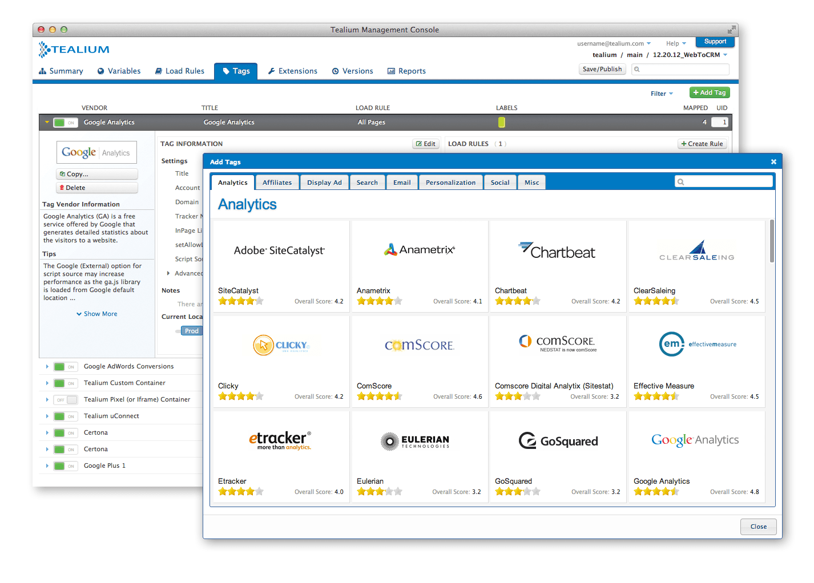Switch to the Display Ad tab
The image size is (814, 583).
pyautogui.click(x=324, y=183)
